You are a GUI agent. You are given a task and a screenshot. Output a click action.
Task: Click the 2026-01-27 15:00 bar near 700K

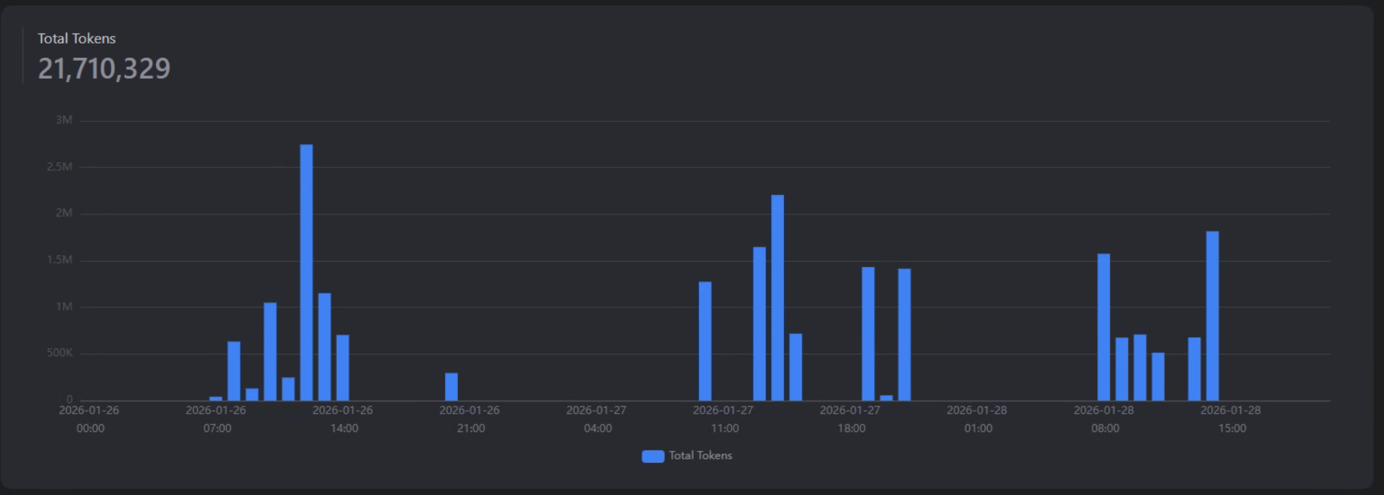pyautogui.click(x=795, y=367)
